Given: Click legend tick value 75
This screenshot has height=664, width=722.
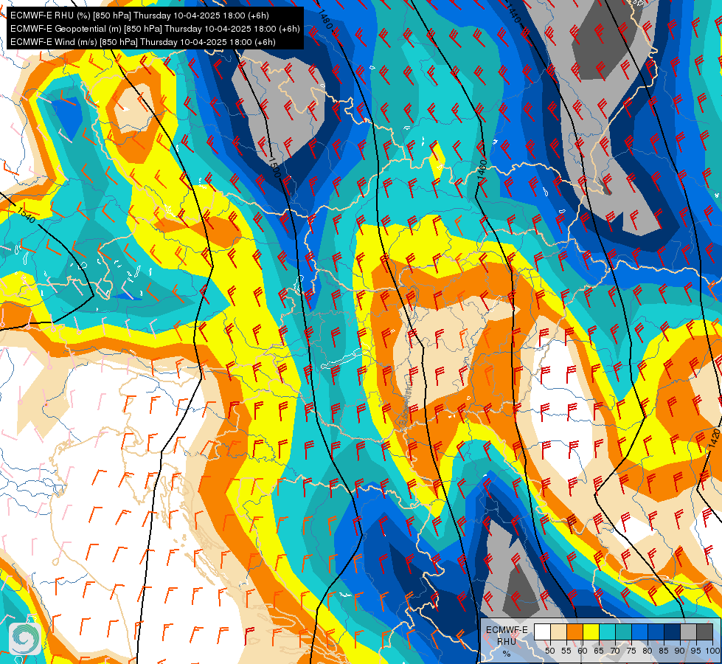Looking at the screenshot, I should pos(631,651).
